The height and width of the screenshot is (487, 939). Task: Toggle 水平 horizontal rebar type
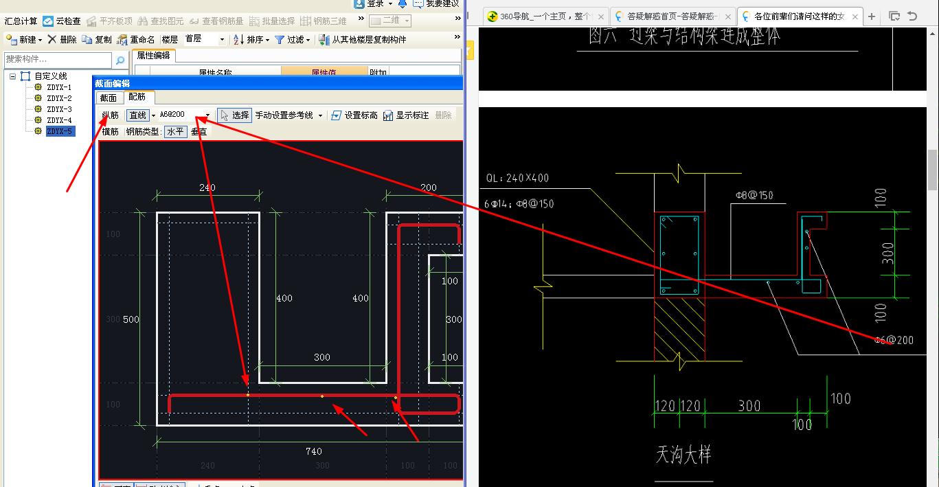[175, 132]
